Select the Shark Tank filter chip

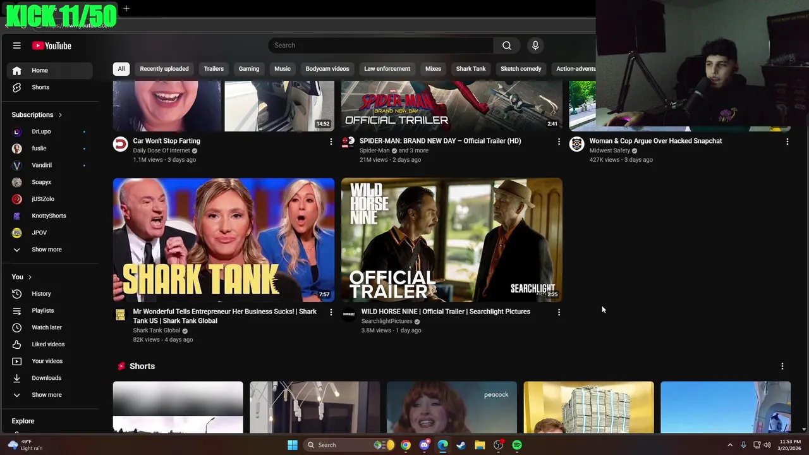pyautogui.click(x=471, y=69)
